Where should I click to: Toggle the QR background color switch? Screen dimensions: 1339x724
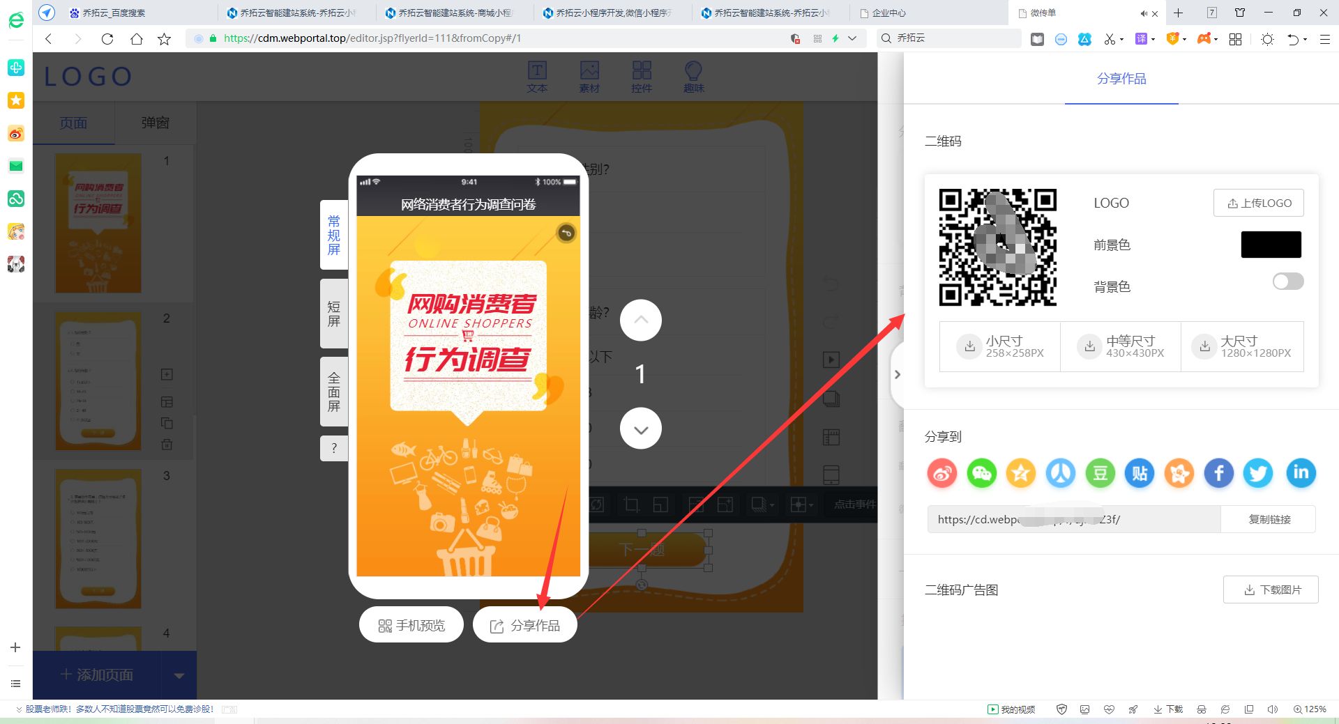click(x=1288, y=282)
